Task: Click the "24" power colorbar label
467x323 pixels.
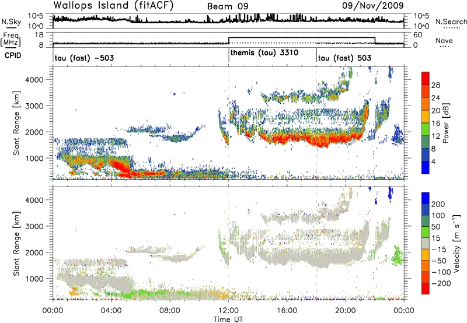Action: 435,98
